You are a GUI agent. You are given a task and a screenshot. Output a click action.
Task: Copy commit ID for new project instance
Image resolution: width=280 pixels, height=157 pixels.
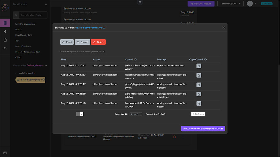click(x=198, y=85)
